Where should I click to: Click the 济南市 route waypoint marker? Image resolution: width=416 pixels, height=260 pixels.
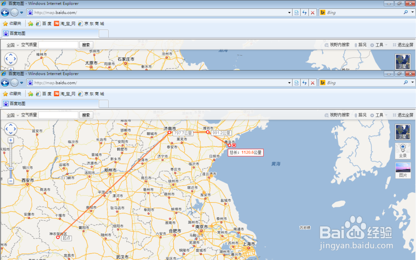[x=169, y=132]
